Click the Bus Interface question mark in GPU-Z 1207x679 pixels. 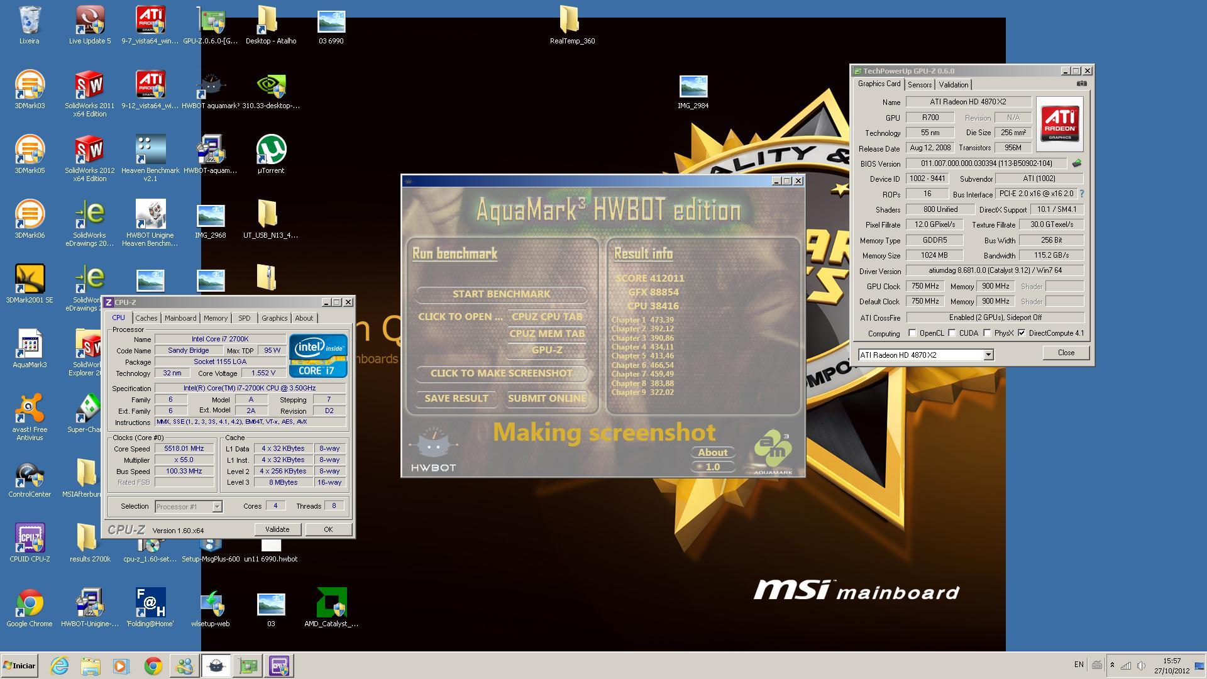(x=1081, y=194)
